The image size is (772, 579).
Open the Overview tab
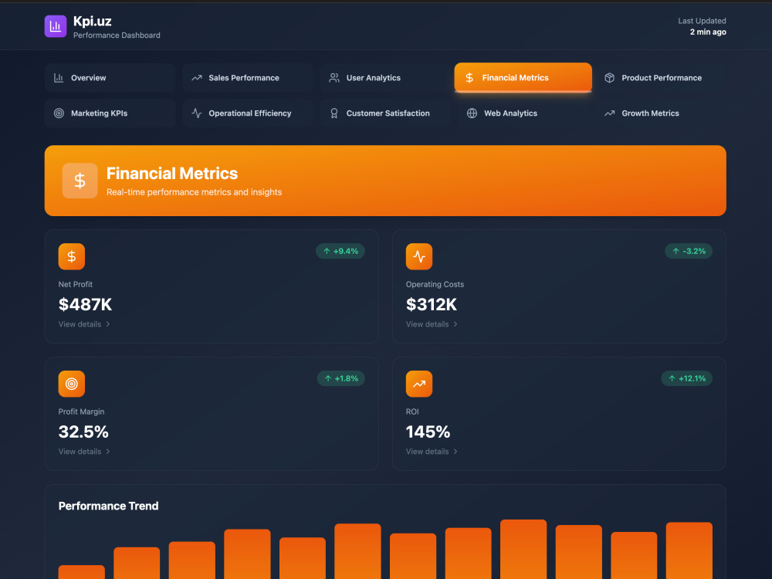coord(110,78)
